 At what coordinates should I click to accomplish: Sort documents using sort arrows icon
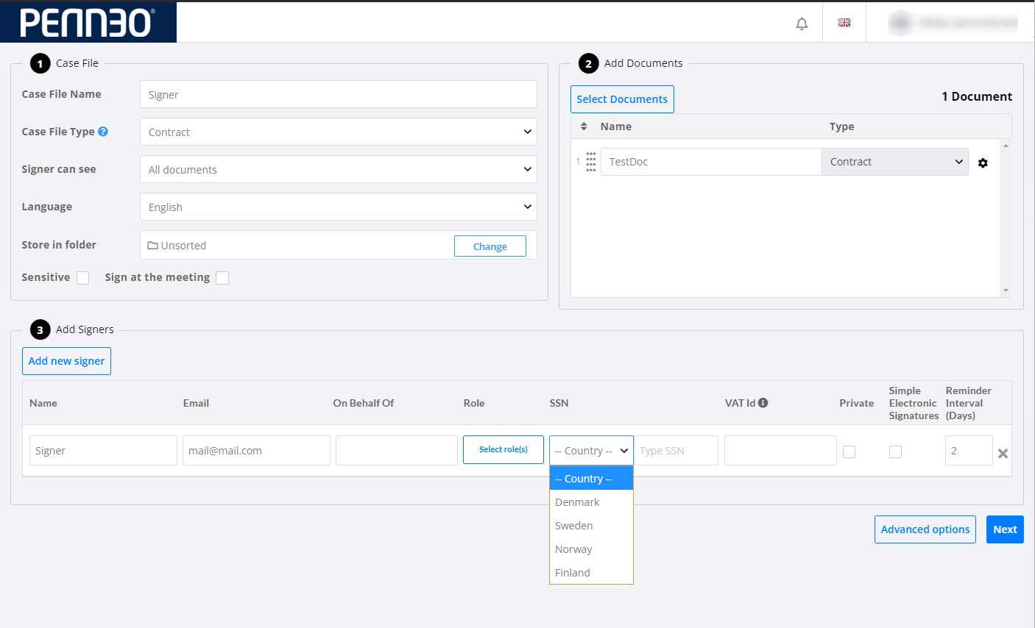584,126
